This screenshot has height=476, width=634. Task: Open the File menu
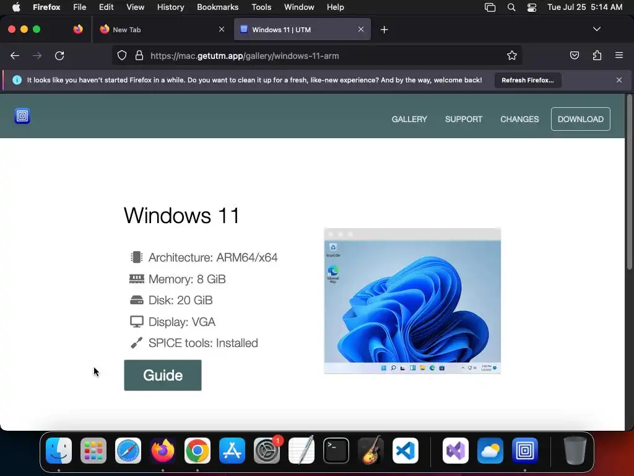click(80, 7)
